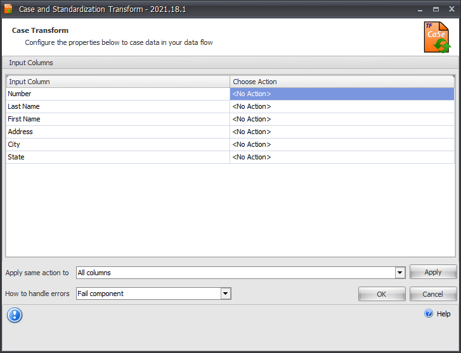Confirm settings with the OK button
The width and height of the screenshot is (461, 353).
point(381,294)
